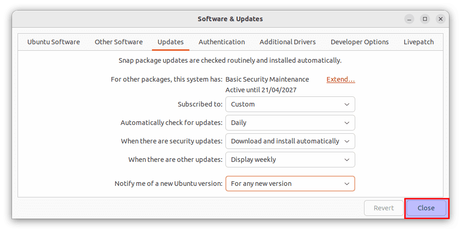Close window using title bar X icon

[440, 19]
